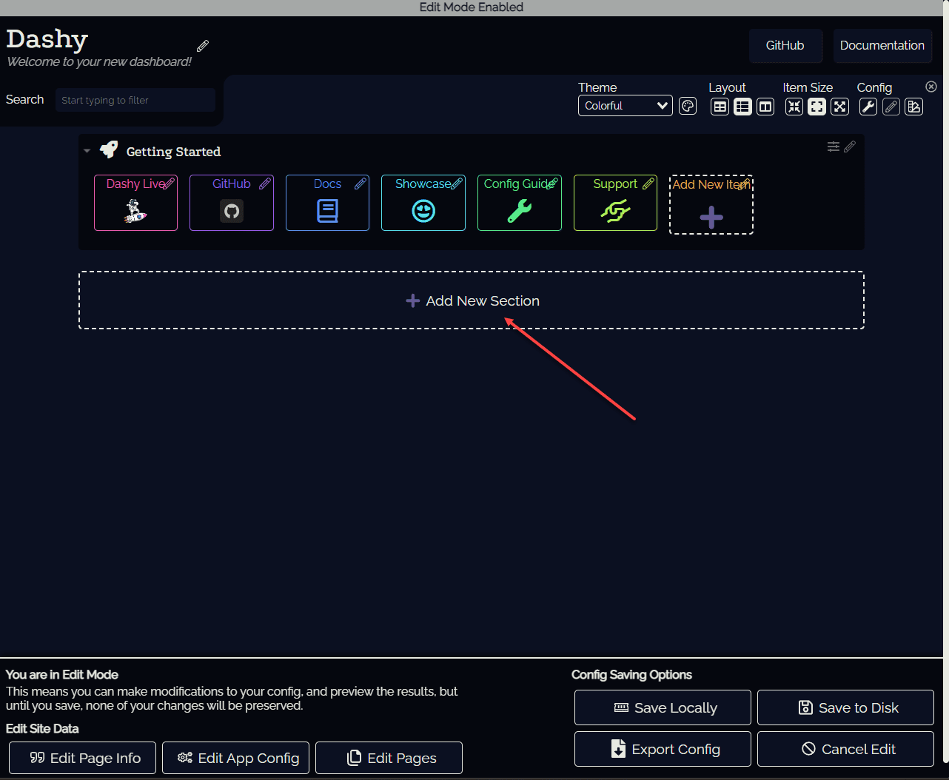The width and height of the screenshot is (949, 780).
Task: Open the Documentation link in header
Action: tap(882, 46)
